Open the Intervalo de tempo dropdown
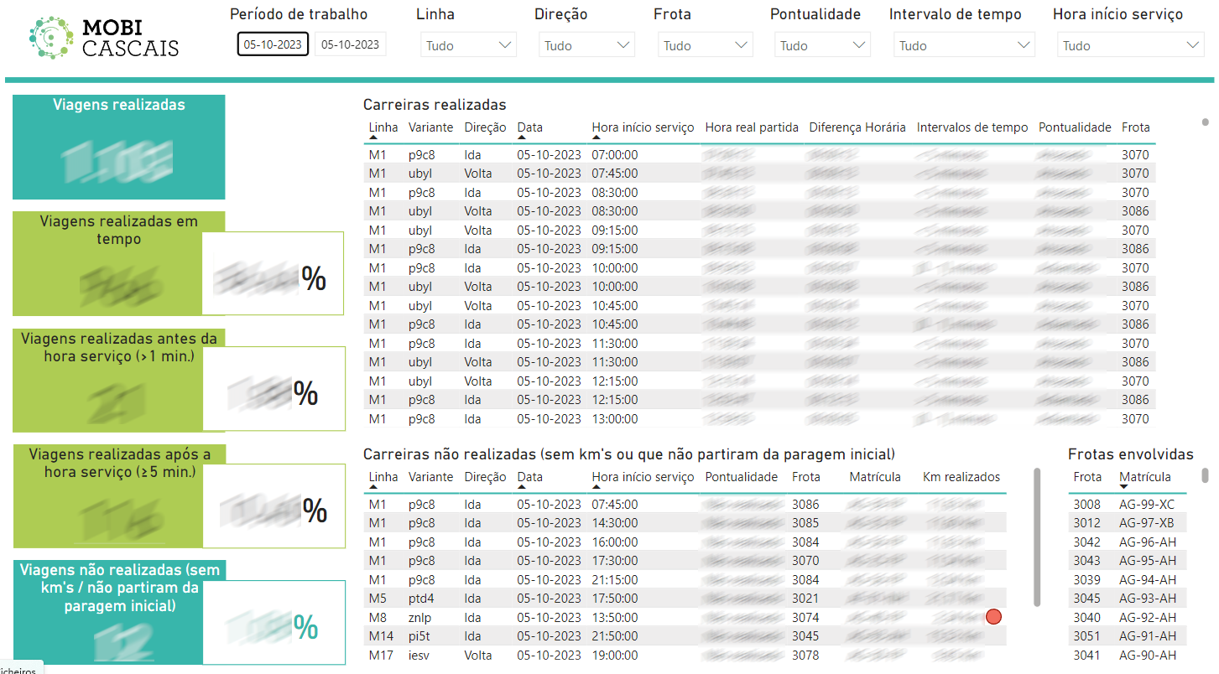 pos(964,44)
